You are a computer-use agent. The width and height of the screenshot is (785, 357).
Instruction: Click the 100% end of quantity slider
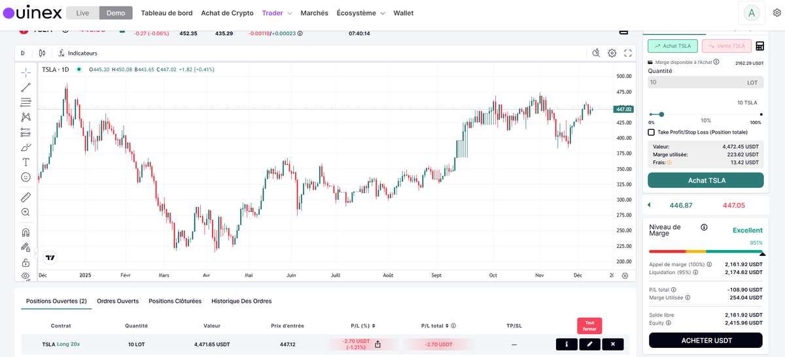click(761, 114)
